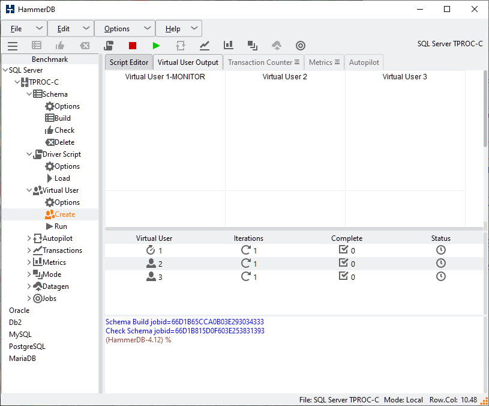This screenshot has width=489, height=406.
Task: Select the Oracle database entry
Action: [19, 311]
